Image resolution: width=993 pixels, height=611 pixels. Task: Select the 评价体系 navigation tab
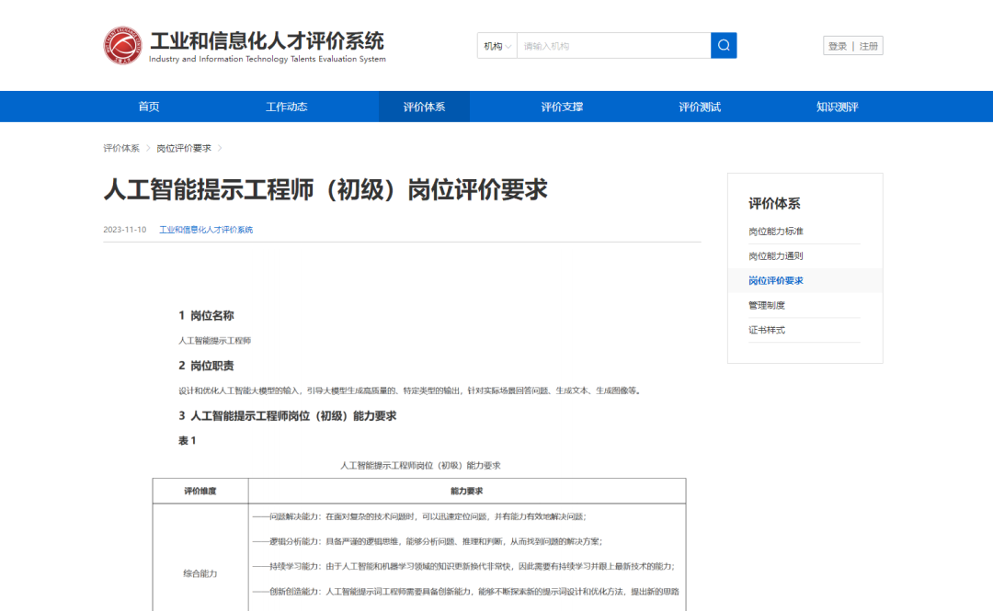pyautogui.click(x=424, y=107)
